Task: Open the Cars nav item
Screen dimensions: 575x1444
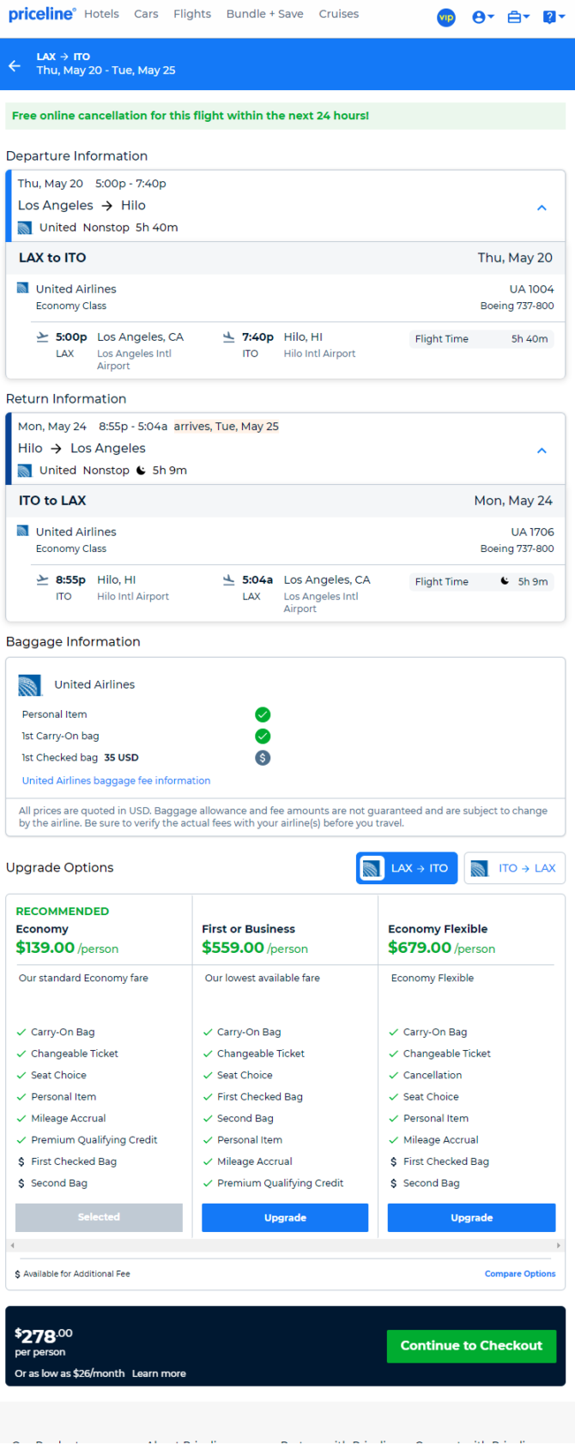Action: (146, 14)
